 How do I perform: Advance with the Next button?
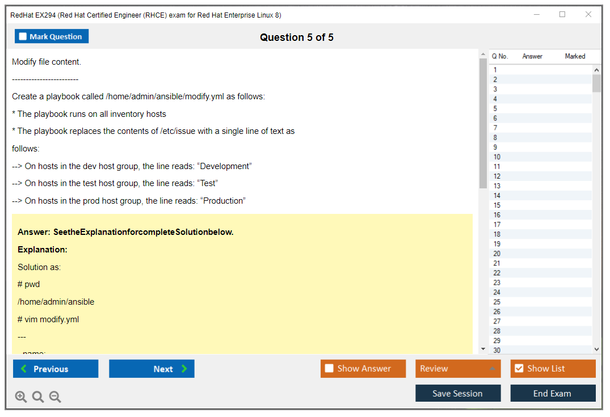point(152,369)
